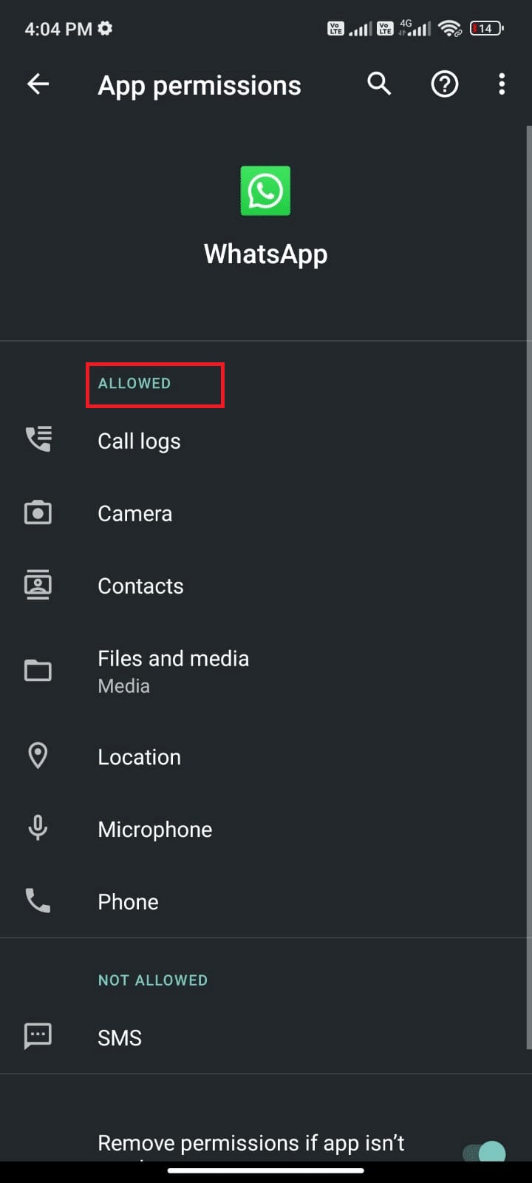Open the SMS message permission
This screenshot has height=1183, width=532.
120,1037
